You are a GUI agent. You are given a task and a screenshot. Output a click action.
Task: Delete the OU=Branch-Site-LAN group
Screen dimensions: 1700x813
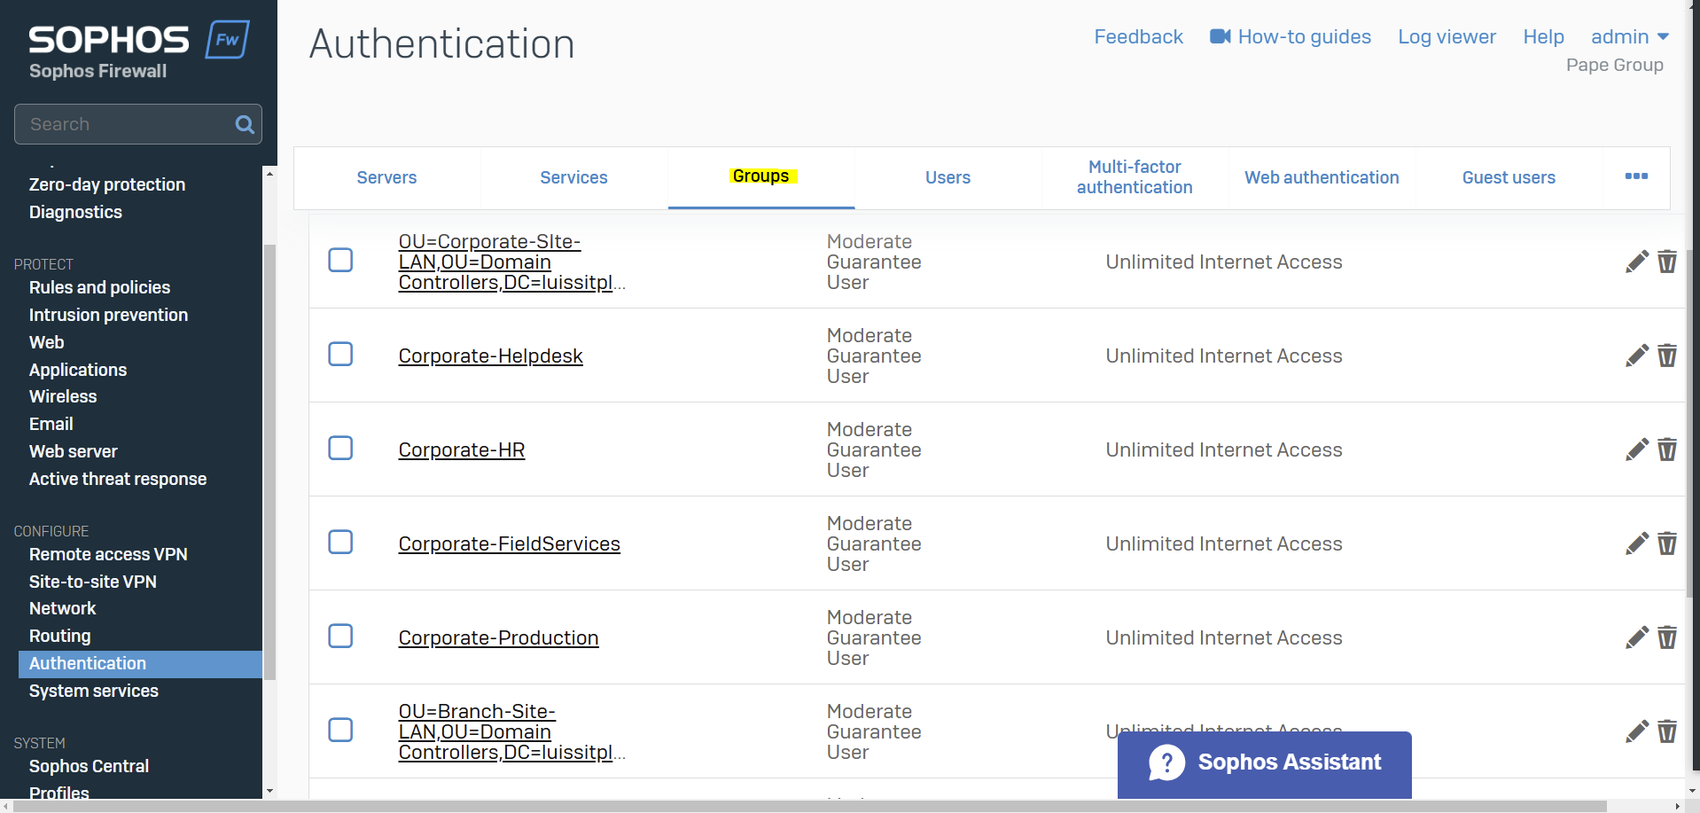click(1667, 731)
